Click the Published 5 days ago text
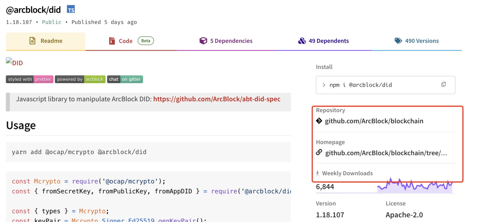496x222 pixels. pos(104,22)
